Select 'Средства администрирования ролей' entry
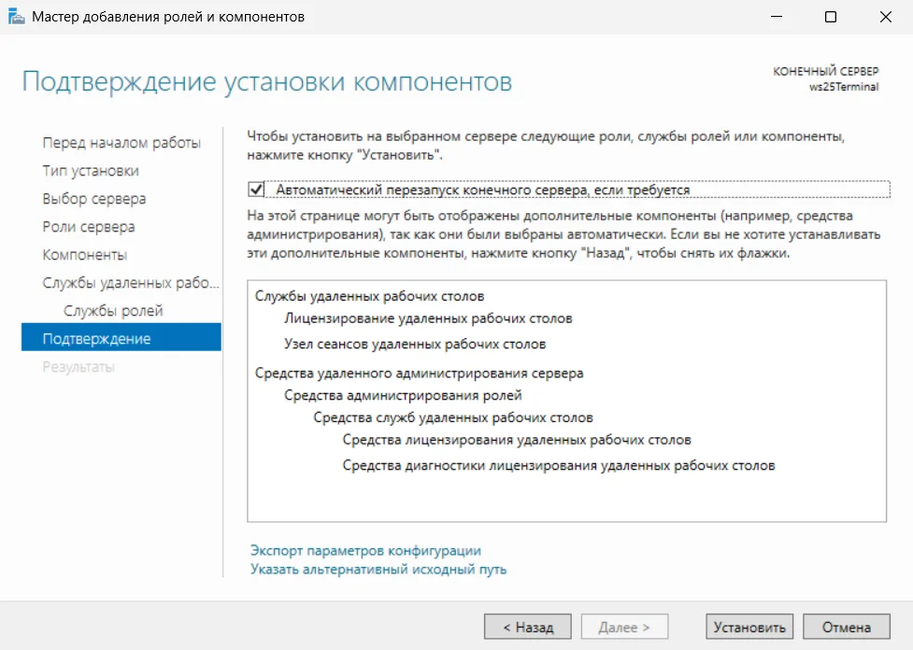This screenshot has width=913, height=650. pos(403,395)
